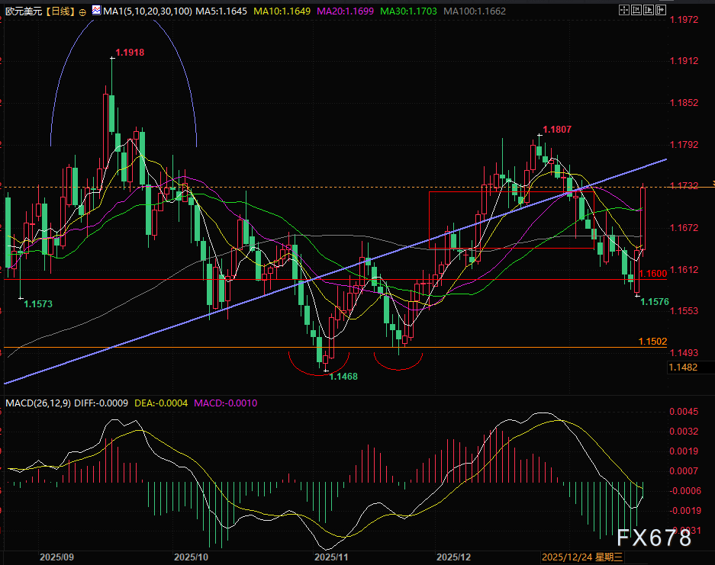
Task: Click the 1.1468 low price annotation
Action: (x=343, y=376)
